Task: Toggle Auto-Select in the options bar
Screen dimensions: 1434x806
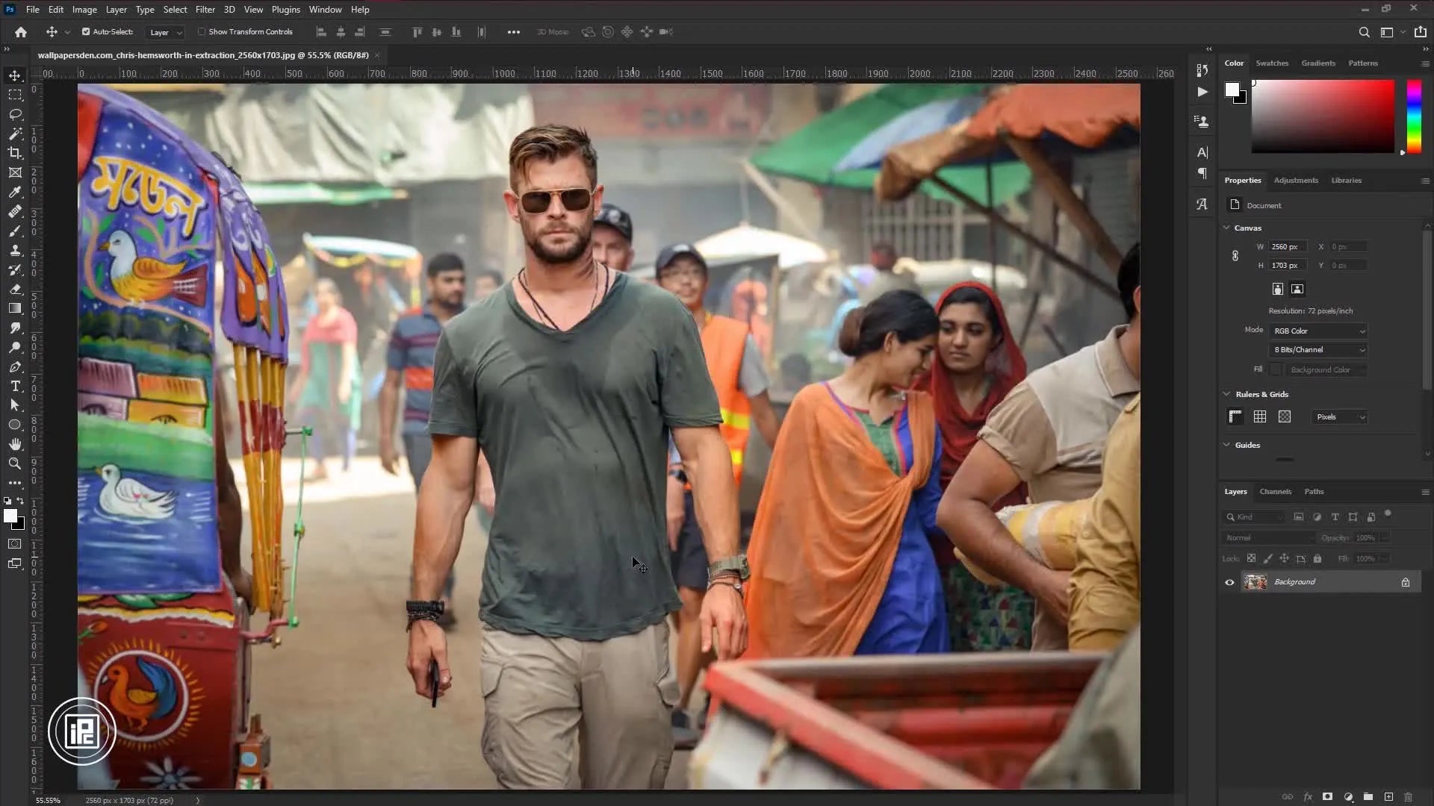Action: tap(87, 32)
